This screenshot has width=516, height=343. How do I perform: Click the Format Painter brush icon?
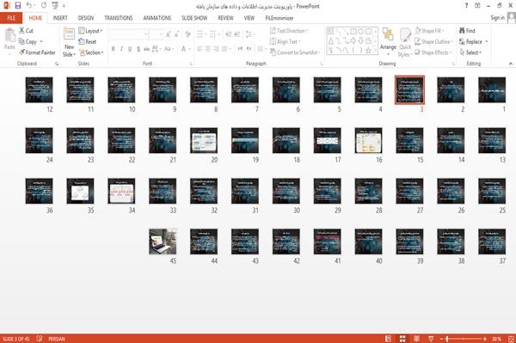point(22,52)
